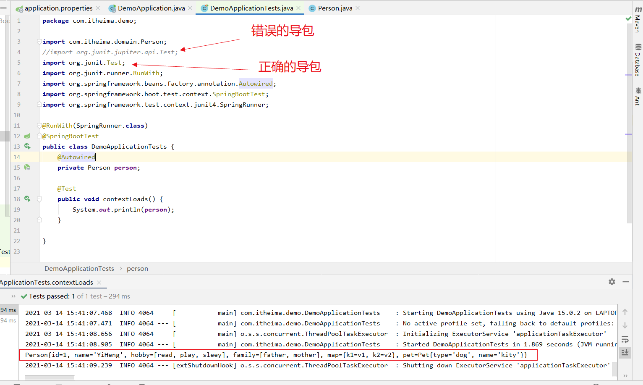Click the green inspections checkmark above the editor scrollbar
643x385 pixels.
[628, 18]
